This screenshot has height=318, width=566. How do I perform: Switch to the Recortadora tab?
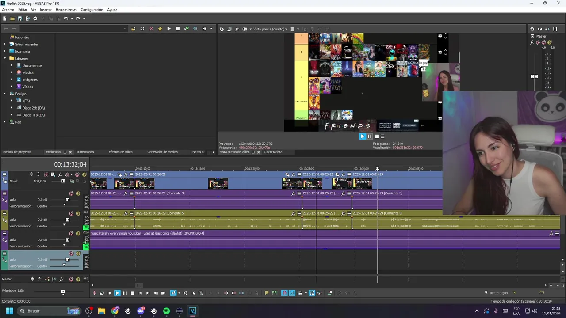(x=273, y=152)
